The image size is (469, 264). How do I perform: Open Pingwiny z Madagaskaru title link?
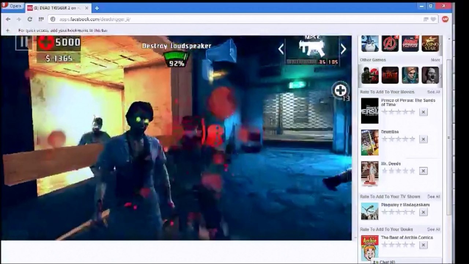(x=406, y=205)
